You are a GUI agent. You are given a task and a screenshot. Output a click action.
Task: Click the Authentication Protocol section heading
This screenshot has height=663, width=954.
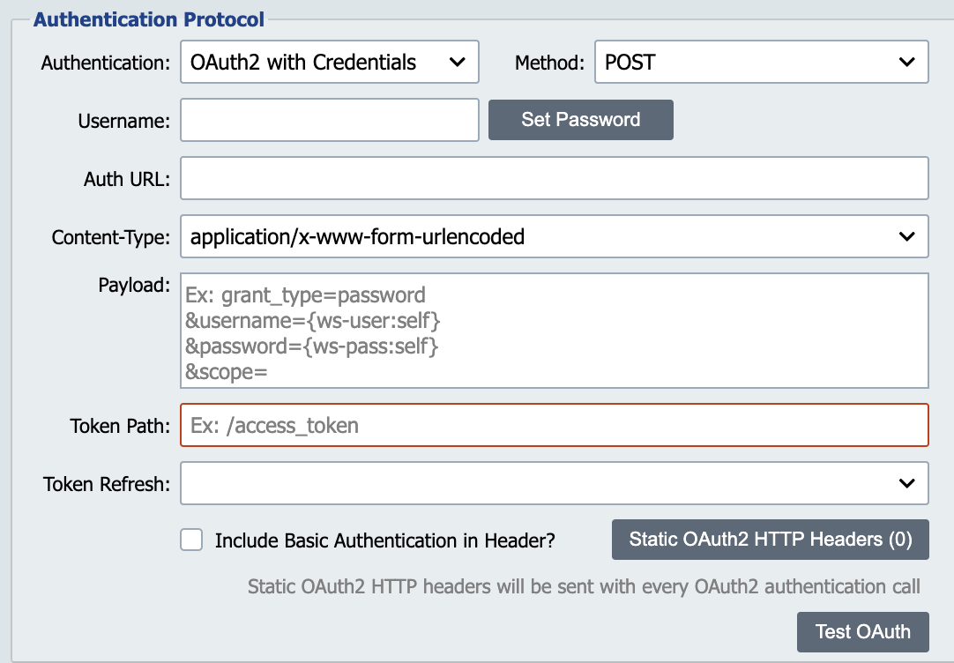coord(149,19)
